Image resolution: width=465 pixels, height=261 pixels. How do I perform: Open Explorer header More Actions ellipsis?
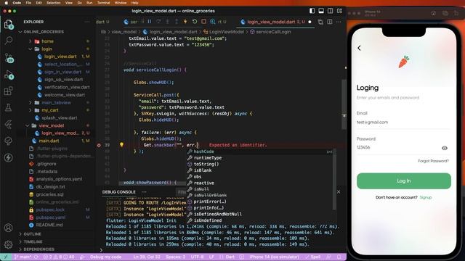tap(86, 22)
